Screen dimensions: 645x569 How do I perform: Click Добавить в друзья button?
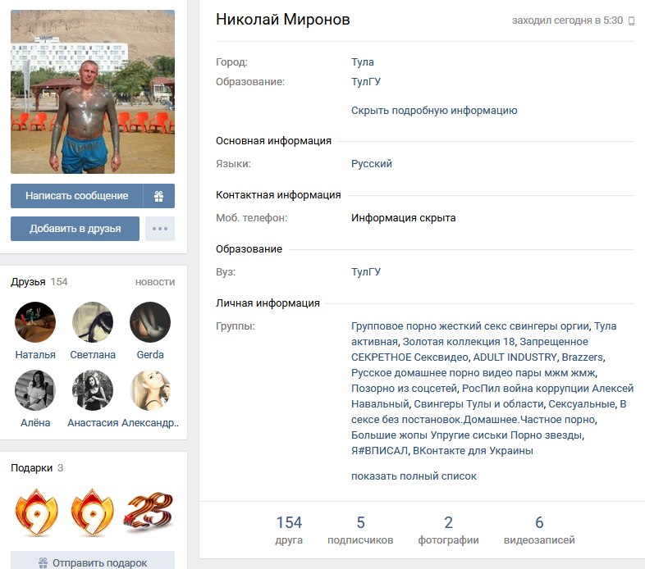coord(75,229)
